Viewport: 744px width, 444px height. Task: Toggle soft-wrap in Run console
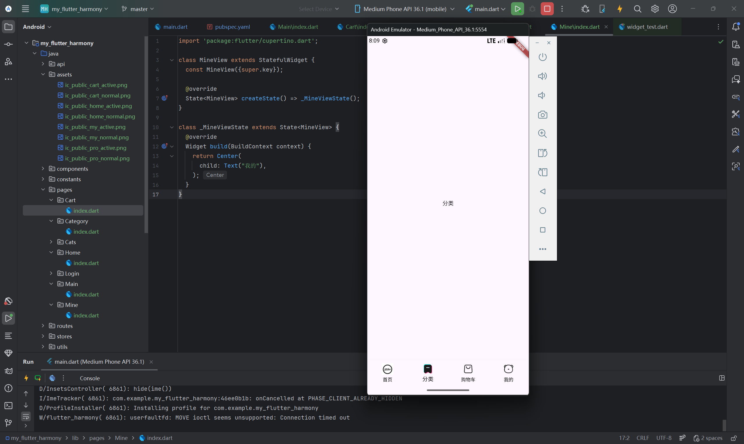26,416
